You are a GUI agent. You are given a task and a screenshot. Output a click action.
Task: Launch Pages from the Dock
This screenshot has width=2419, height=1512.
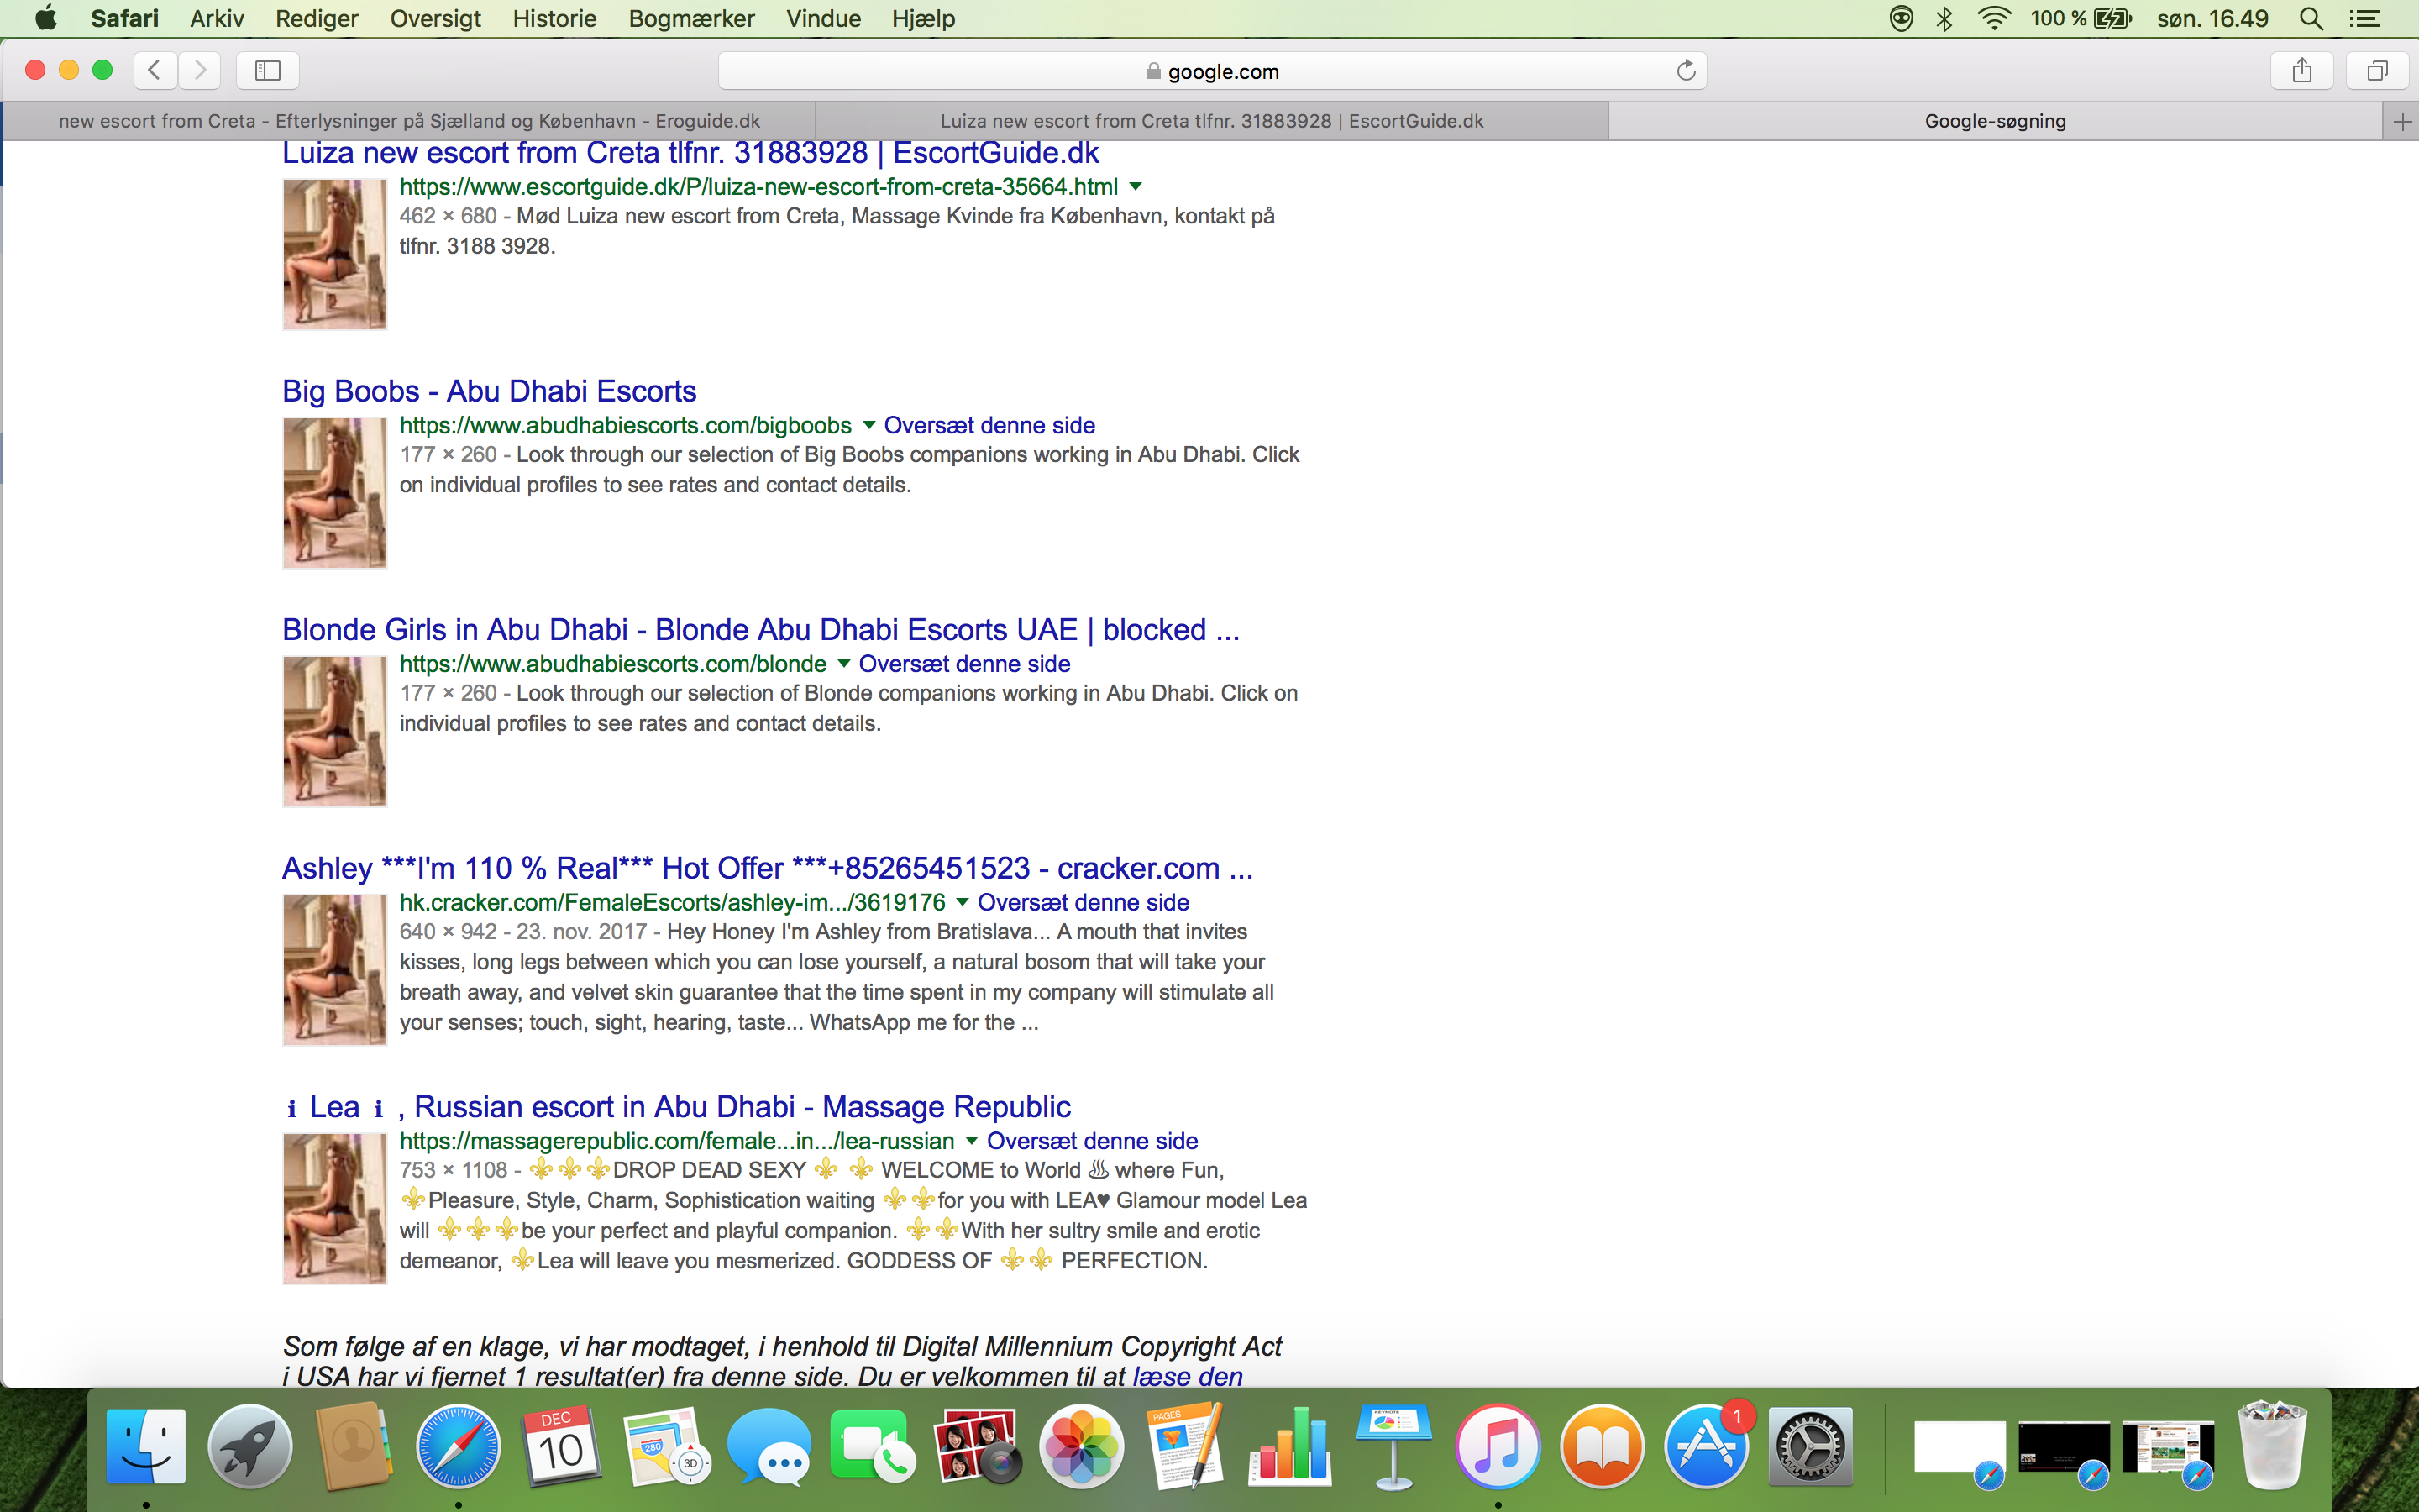1185,1445
